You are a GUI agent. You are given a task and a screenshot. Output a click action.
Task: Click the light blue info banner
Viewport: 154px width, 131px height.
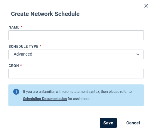coord(76,95)
